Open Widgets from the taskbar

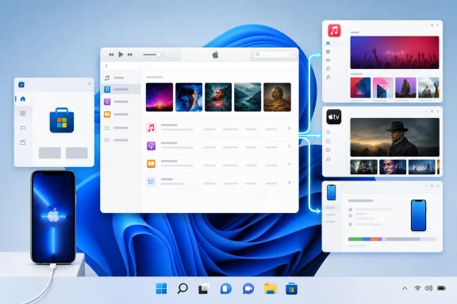pos(226,289)
